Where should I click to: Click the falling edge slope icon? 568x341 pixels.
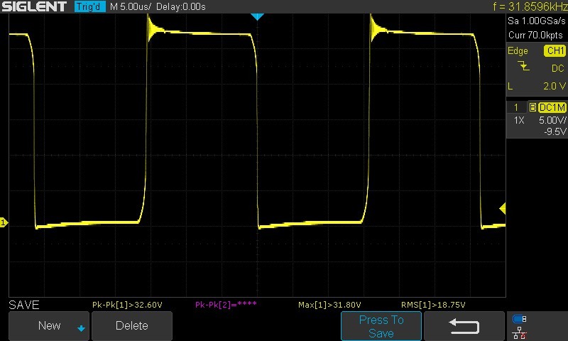click(x=523, y=66)
